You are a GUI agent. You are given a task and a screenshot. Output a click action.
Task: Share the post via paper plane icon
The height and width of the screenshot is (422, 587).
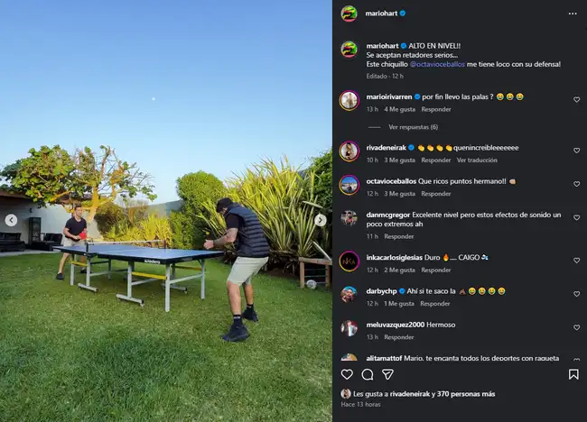(x=387, y=374)
